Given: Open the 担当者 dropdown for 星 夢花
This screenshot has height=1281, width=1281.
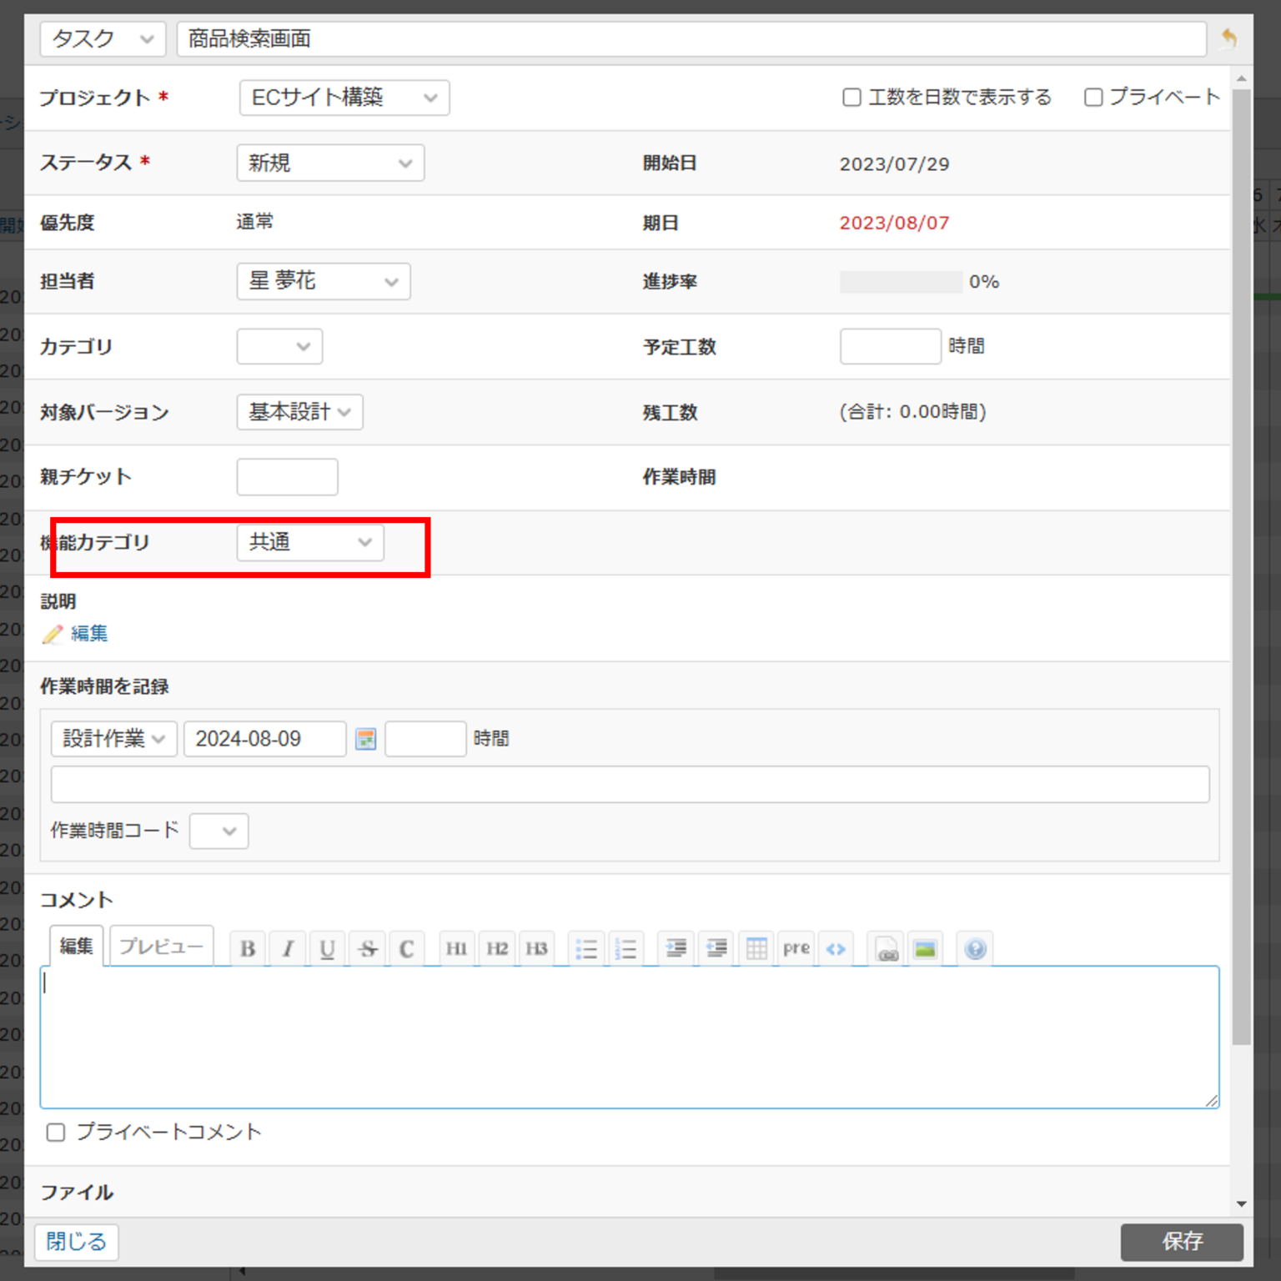Looking at the screenshot, I should (323, 281).
